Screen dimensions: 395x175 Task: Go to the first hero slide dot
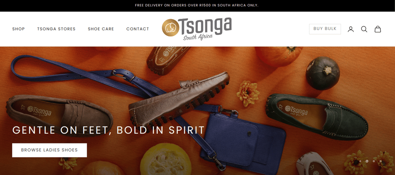[x=360, y=161]
